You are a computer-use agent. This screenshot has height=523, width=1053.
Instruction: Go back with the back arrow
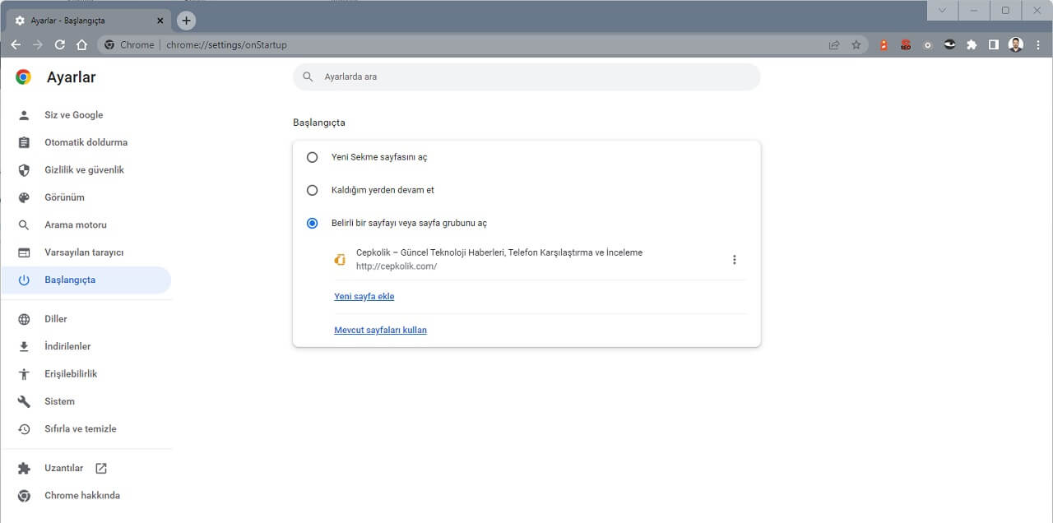pyautogui.click(x=16, y=45)
